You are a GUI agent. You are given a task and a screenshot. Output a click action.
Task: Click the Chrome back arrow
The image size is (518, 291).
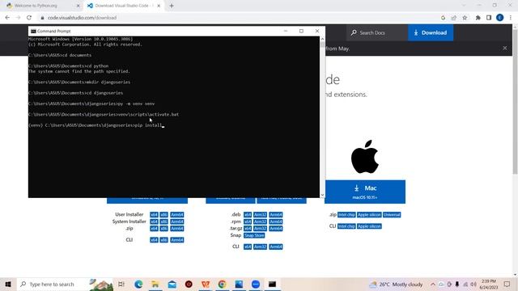coord(7,18)
